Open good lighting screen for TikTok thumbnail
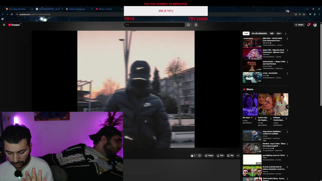The image size is (322, 181). [x=252, y=159]
